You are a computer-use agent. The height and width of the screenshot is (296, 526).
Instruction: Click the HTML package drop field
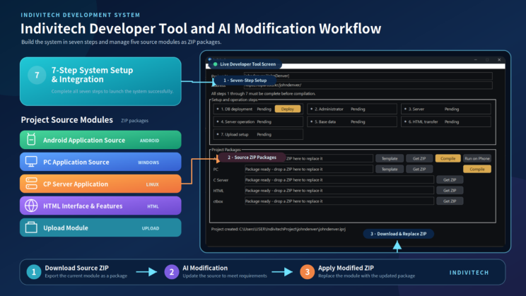click(x=339, y=191)
